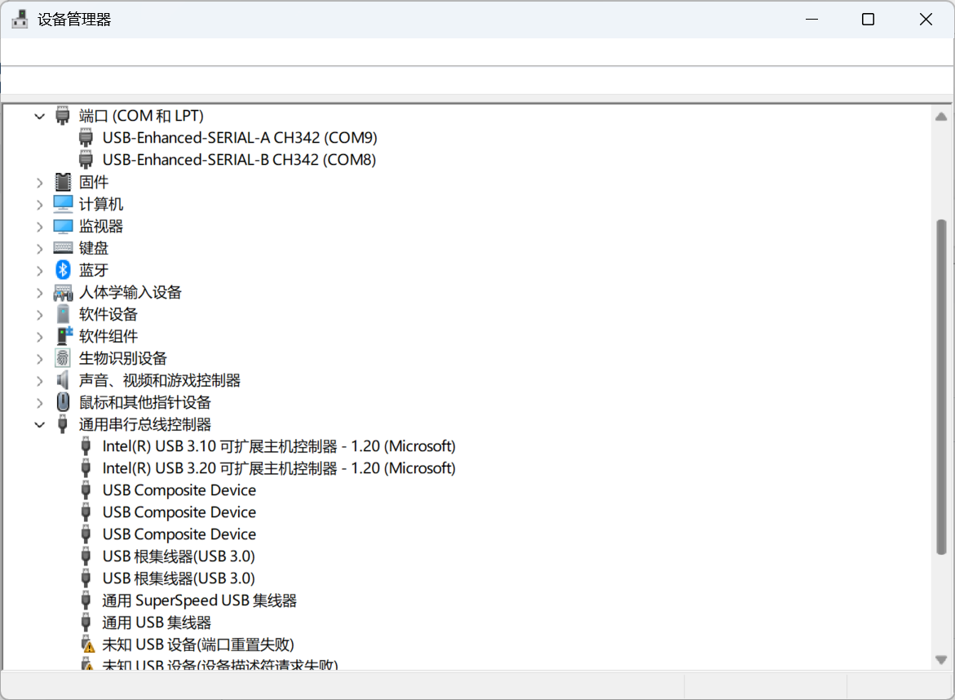The width and height of the screenshot is (955, 700).
Task: Select USB-Enhanced-SERIAL-B CH342 (COM8)
Action: tap(239, 160)
